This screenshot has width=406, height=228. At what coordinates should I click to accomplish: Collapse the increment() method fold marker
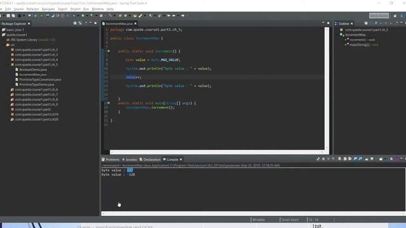tap(108, 51)
